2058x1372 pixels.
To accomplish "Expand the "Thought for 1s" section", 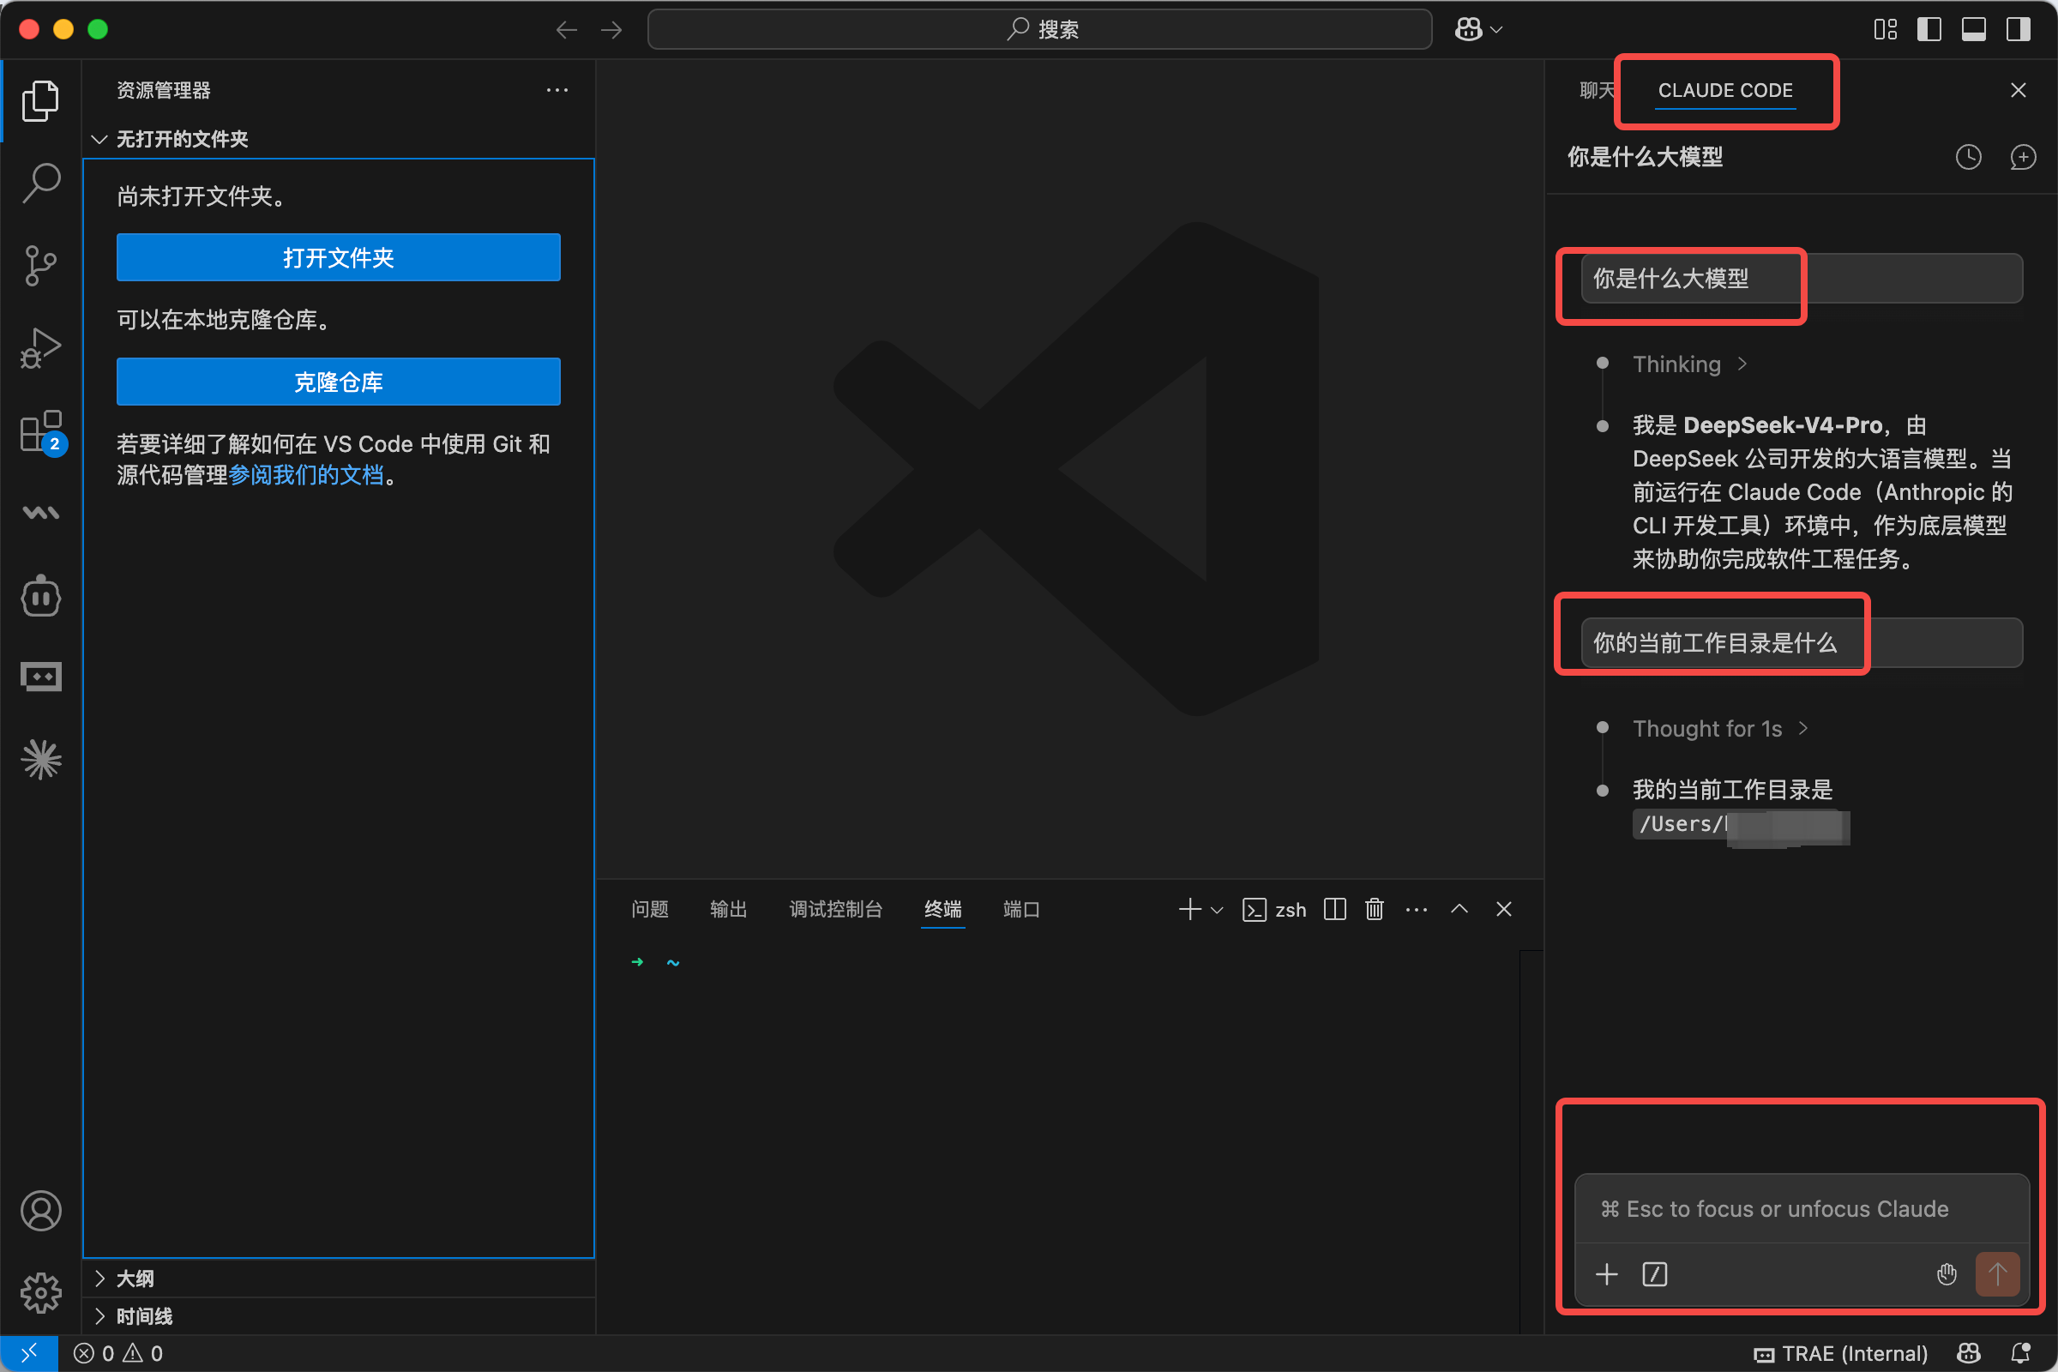I will pos(1720,729).
